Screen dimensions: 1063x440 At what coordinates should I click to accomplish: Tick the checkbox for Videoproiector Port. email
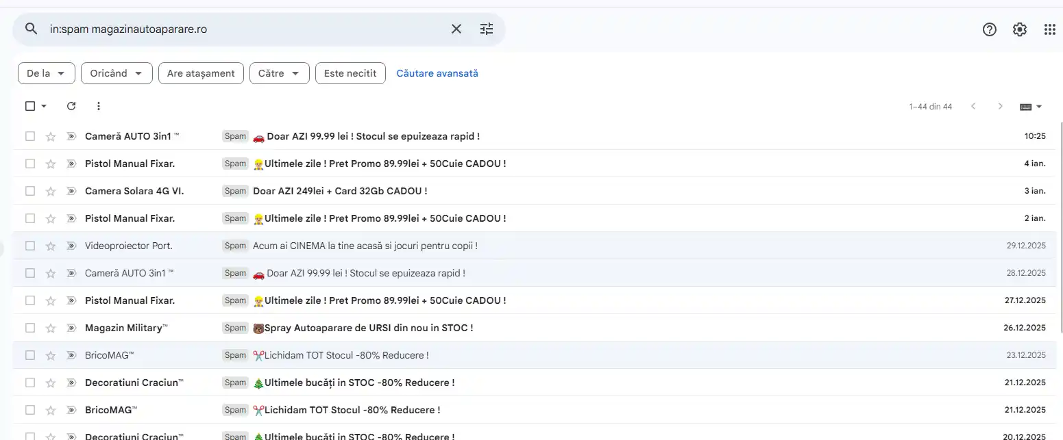point(30,246)
